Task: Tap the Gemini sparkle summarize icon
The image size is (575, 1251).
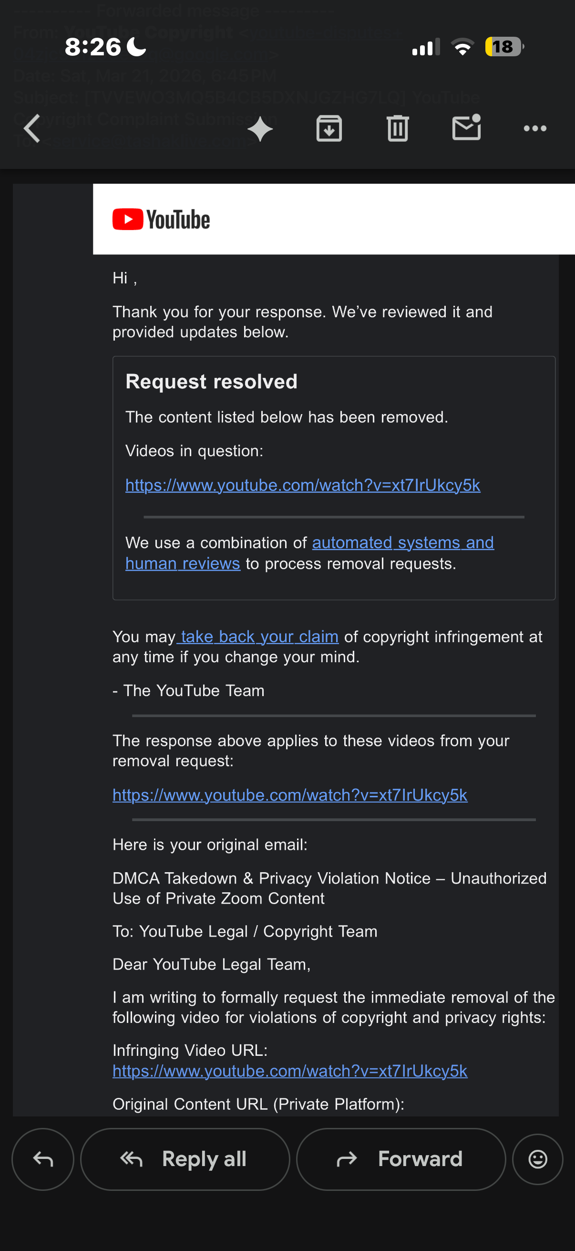Action: tap(260, 129)
